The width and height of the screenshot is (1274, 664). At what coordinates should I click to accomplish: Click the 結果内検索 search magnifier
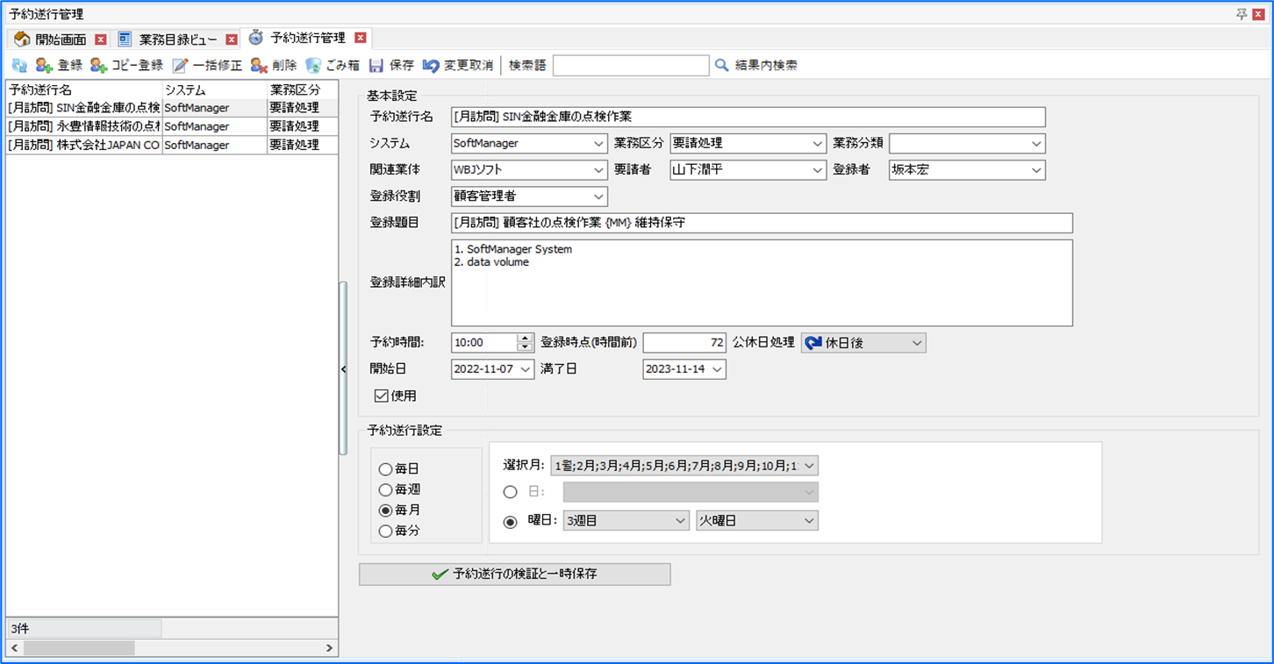[x=722, y=66]
